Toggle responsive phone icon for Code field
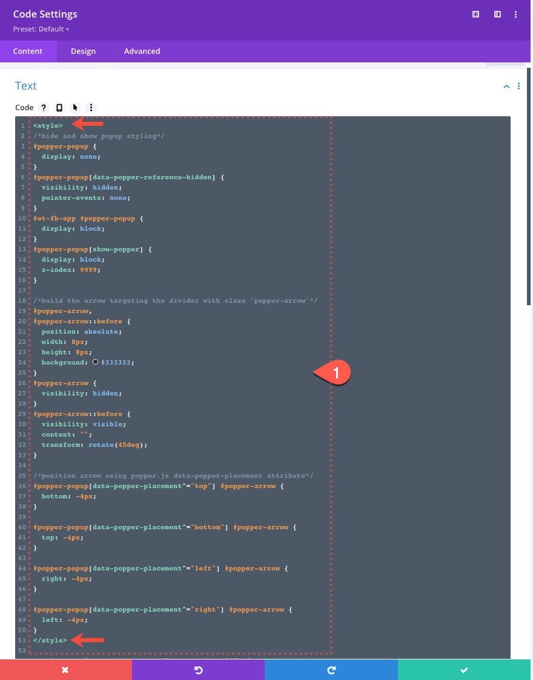 pos(59,108)
